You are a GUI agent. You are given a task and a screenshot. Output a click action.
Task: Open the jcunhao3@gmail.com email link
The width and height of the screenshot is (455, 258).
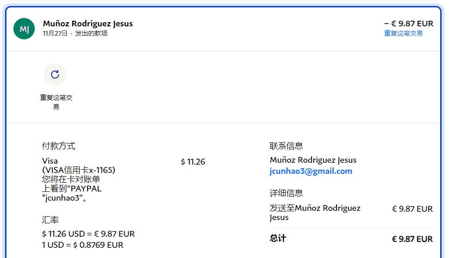(311, 171)
